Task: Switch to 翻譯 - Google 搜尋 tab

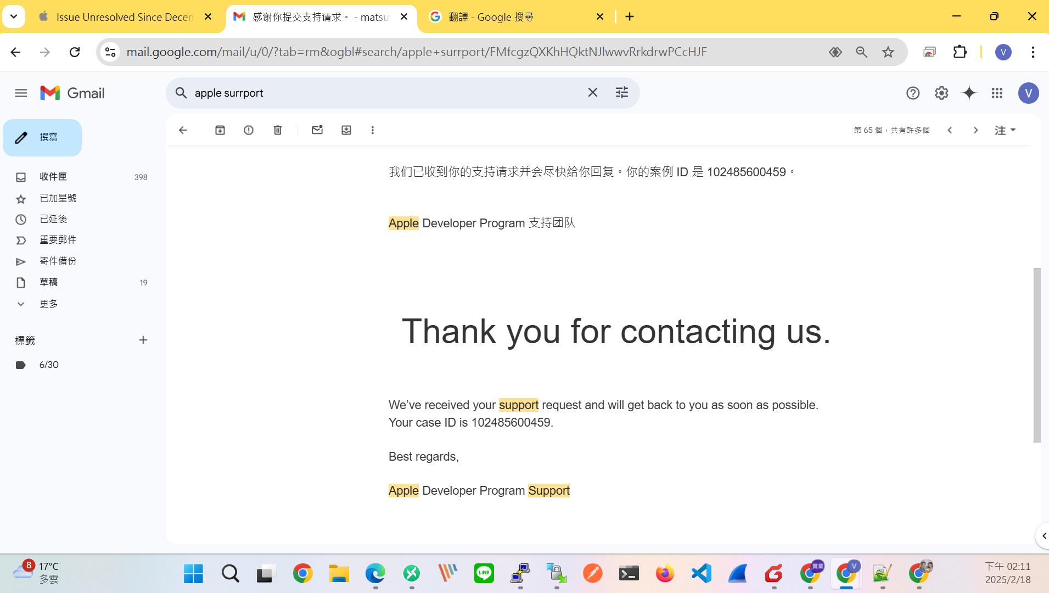Action: coord(516,17)
